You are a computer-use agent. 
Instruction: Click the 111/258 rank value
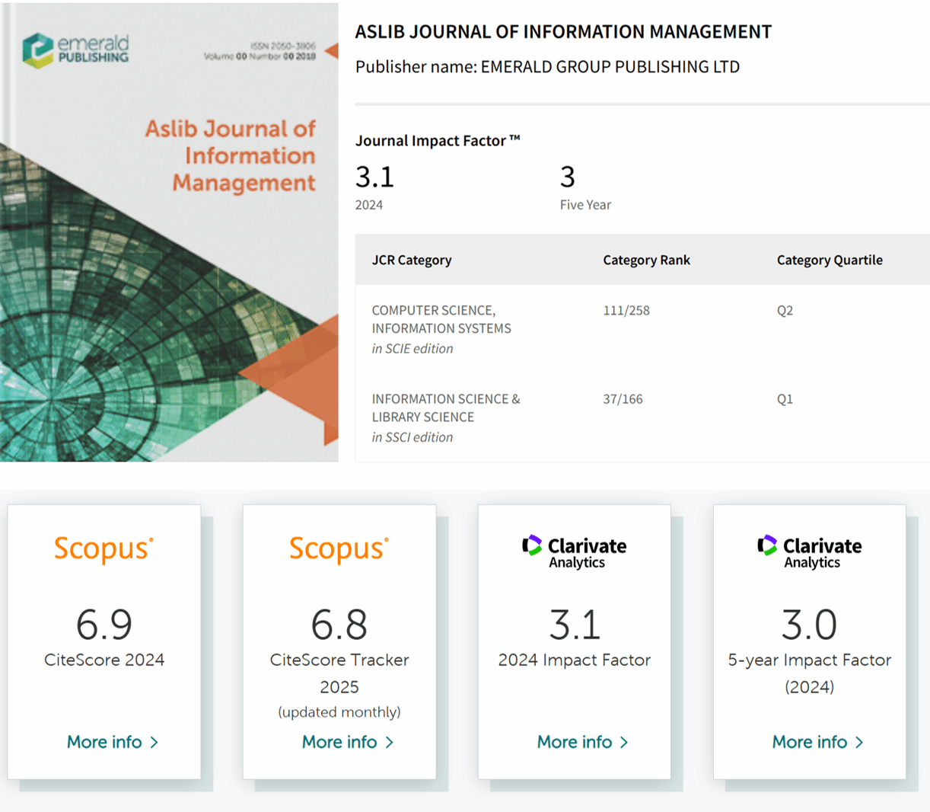pyautogui.click(x=626, y=310)
